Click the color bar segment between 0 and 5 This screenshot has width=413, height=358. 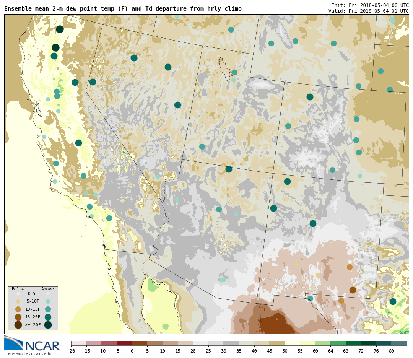140,343
